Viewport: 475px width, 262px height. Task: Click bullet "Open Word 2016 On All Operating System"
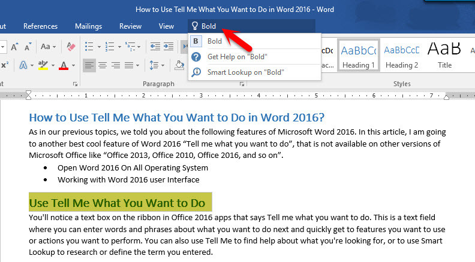click(x=133, y=167)
